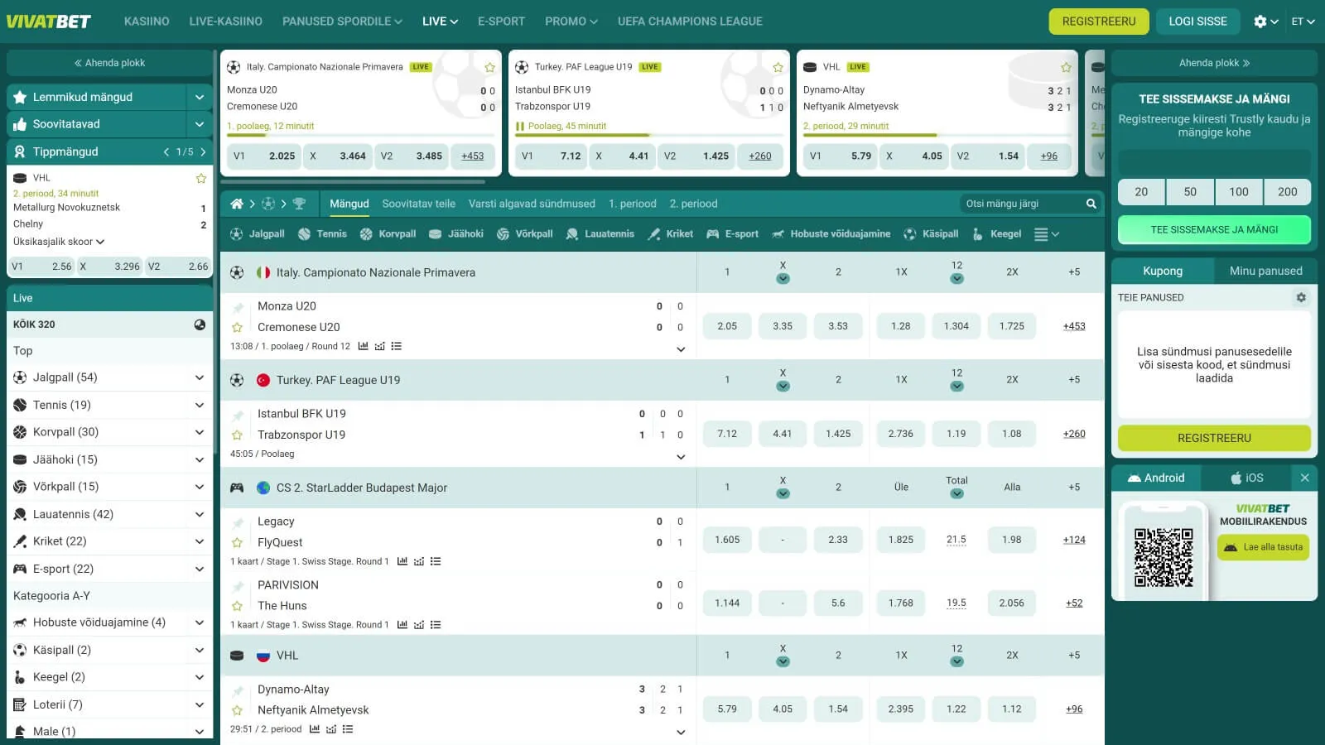Switch to the Minu panused tab
1325x745 pixels.
[1265, 271]
